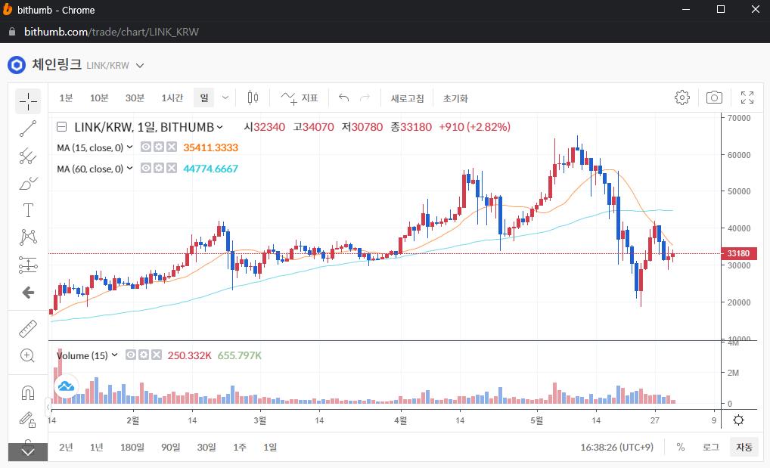The height and width of the screenshot is (468, 770).
Task: Click the Chainlink coin logo
Action: [17, 65]
